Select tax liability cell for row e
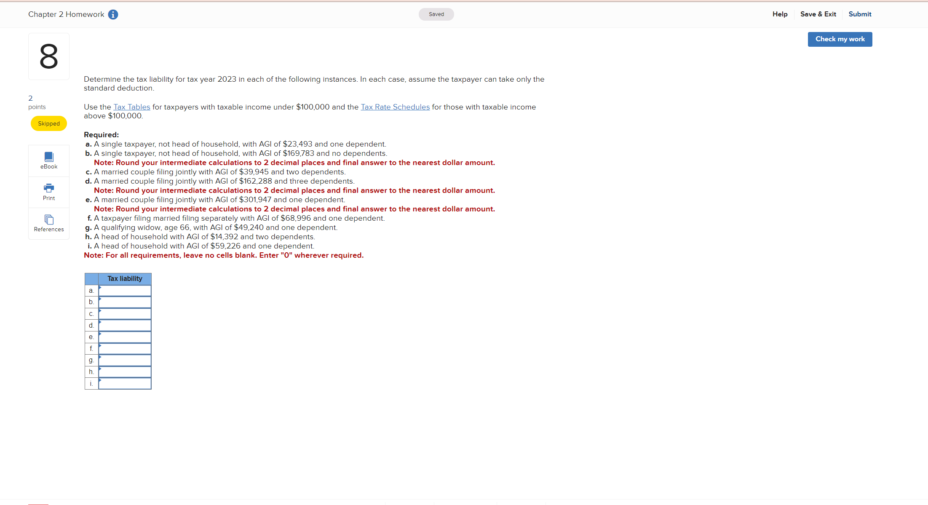 125,337
